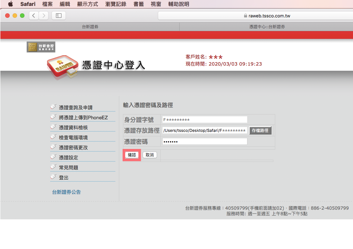Image resolution: width=353 pixels, height=249 pixels.
Task: Click the 憑證存放路徑 path field
Action: click(x=204, y=130)
